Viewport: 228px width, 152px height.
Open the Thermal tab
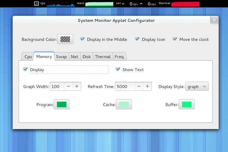click(102, 57)
